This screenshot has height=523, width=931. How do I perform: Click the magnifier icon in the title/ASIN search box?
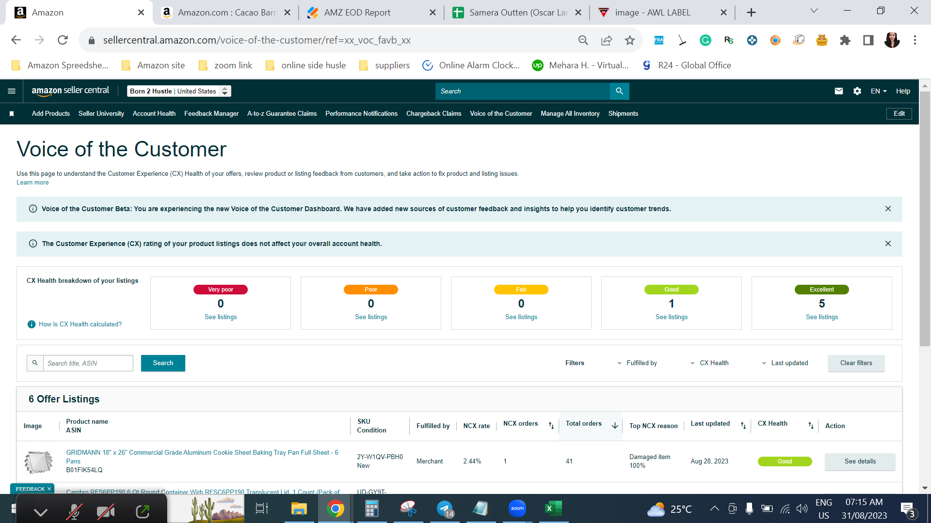click(x=35, y=363)
